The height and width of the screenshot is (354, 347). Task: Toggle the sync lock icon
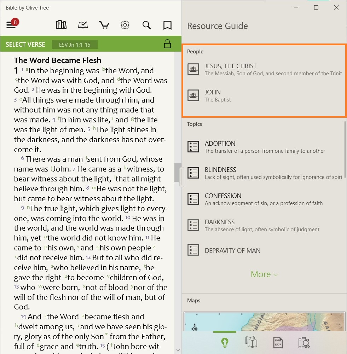point(167,44)
